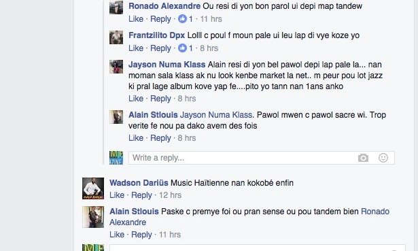Viewport: 418px width, 251px height.
Task: Open Ronado Alexandre's avatar thumbnail
Action: [116, 7]
